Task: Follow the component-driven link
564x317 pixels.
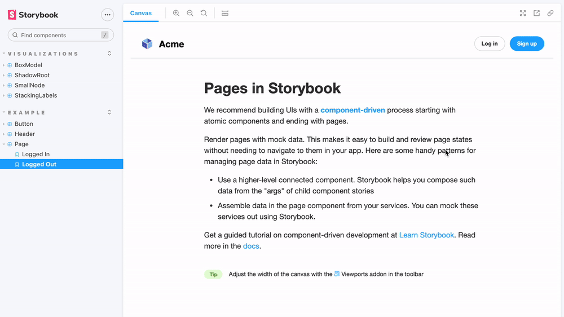Action: point(352,110)
